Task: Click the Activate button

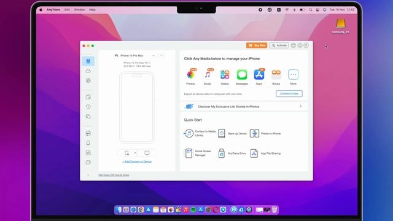Action: tap(279, 45)
